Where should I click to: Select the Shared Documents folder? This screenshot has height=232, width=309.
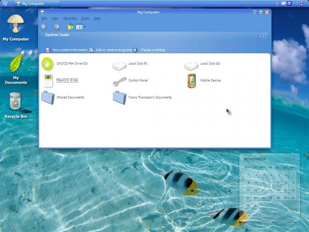[x=48, y=98]
